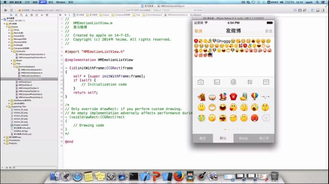Tap the camera icon in compose toolbar
Viewport: 329px width, 184px height.
(201, 82)
